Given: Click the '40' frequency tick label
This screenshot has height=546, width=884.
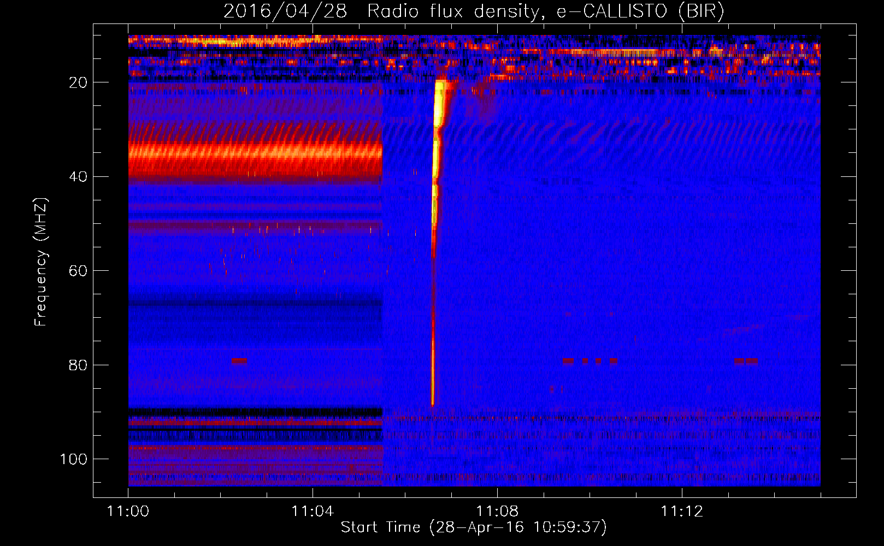Looking at the screenshot, I should [x=78, y=177].
